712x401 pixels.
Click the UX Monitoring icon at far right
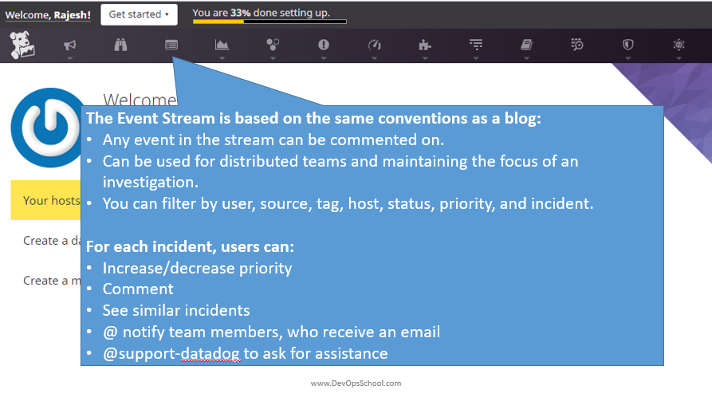(679, 45)
